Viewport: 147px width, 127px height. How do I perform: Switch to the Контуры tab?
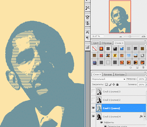(120, 75)
